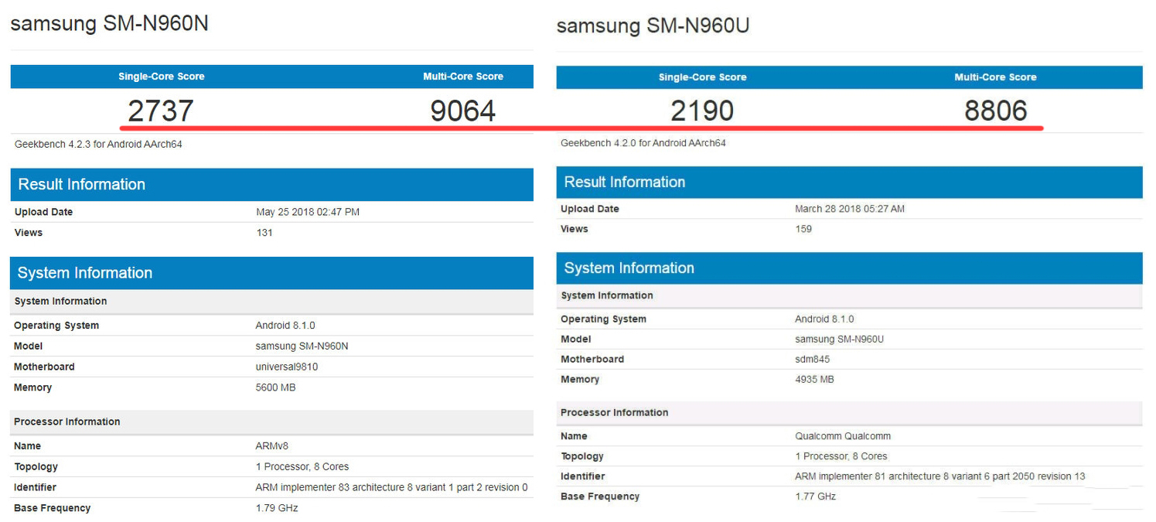Click the Motherboard value universal9810
Viewport: 1156px width, 522px height.
(x=288, y=366)
